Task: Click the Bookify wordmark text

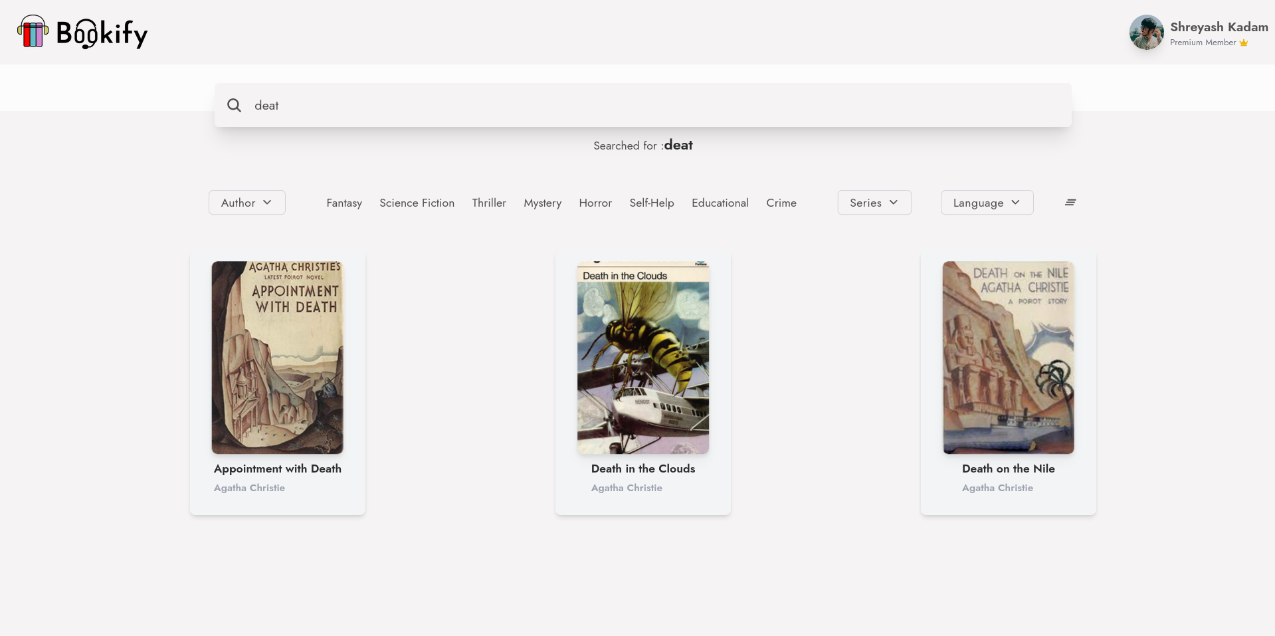Action: (x=102, y=33)
